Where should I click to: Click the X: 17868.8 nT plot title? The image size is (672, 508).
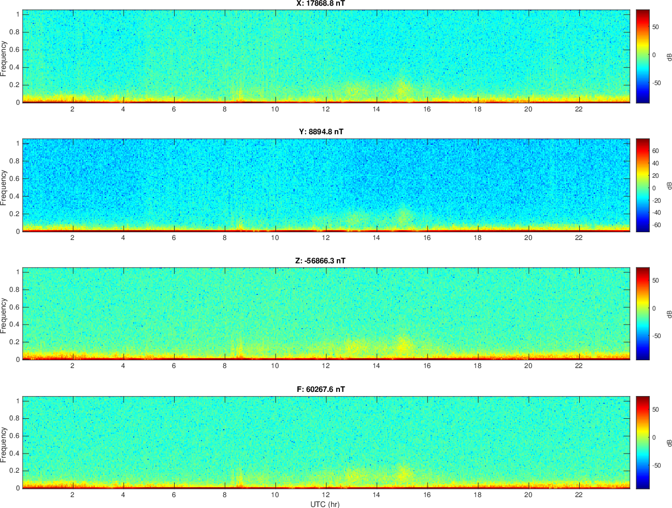[x=321, y=4]
